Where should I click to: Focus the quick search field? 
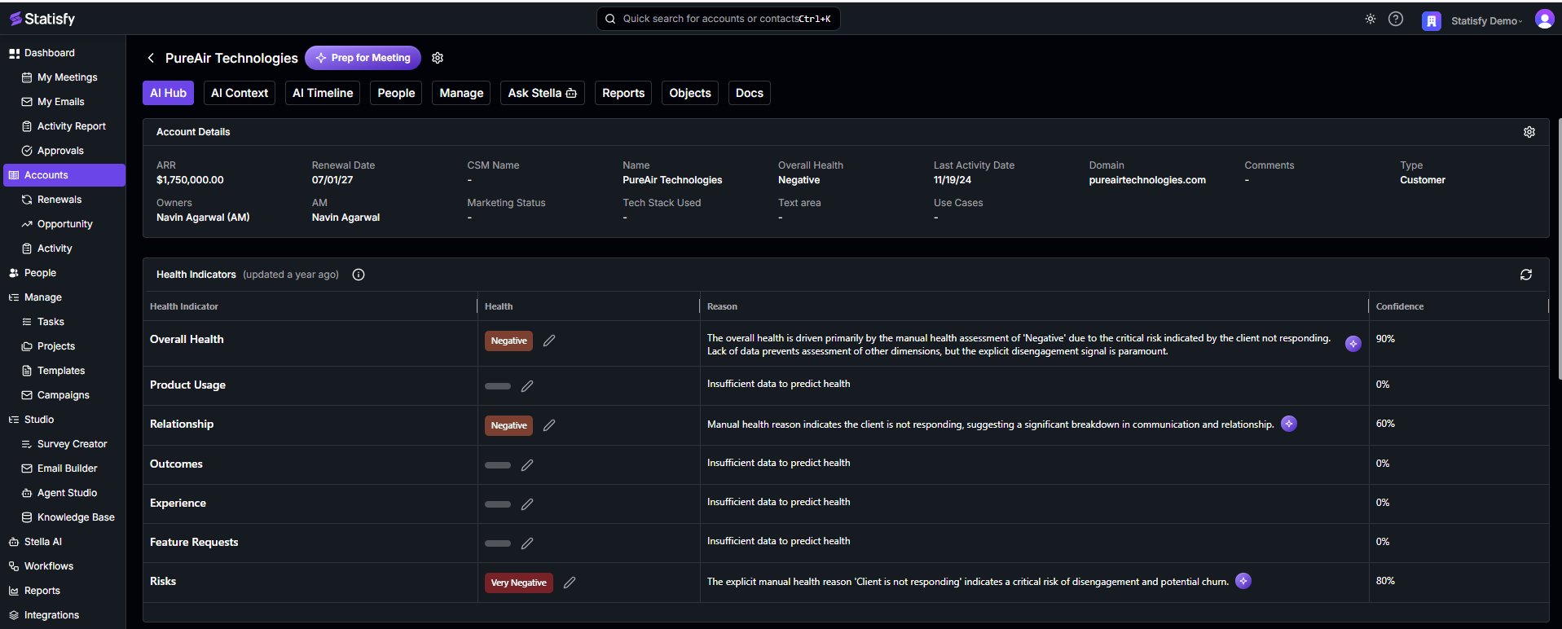(719, 19)
